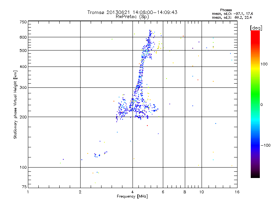
Task: Click the x-axis '1' tick label
Action: click(28, 192)
